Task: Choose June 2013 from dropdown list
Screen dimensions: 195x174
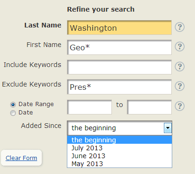Action: (119, 156)
